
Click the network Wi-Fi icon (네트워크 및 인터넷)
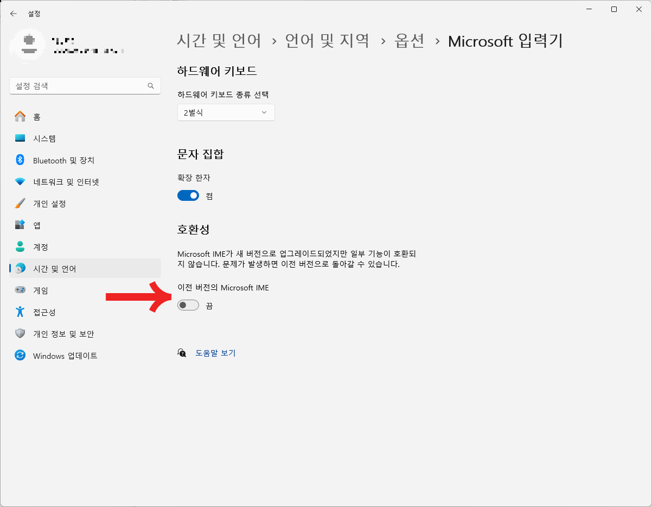[x=20, y=182]
